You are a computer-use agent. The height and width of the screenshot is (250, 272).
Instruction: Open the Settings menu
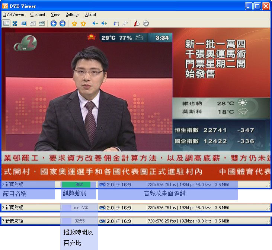coord(72,15)
